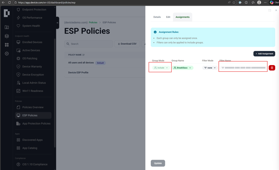Click the browser address bar URL

[x=47, y=3]
